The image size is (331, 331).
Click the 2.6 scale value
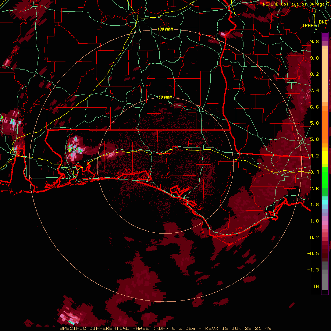314,188
